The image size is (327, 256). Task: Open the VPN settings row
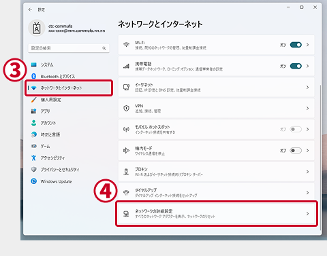point(216,108)
